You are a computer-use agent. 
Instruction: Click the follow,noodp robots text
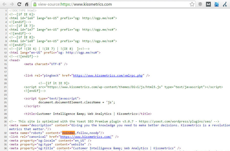[88, 133]
